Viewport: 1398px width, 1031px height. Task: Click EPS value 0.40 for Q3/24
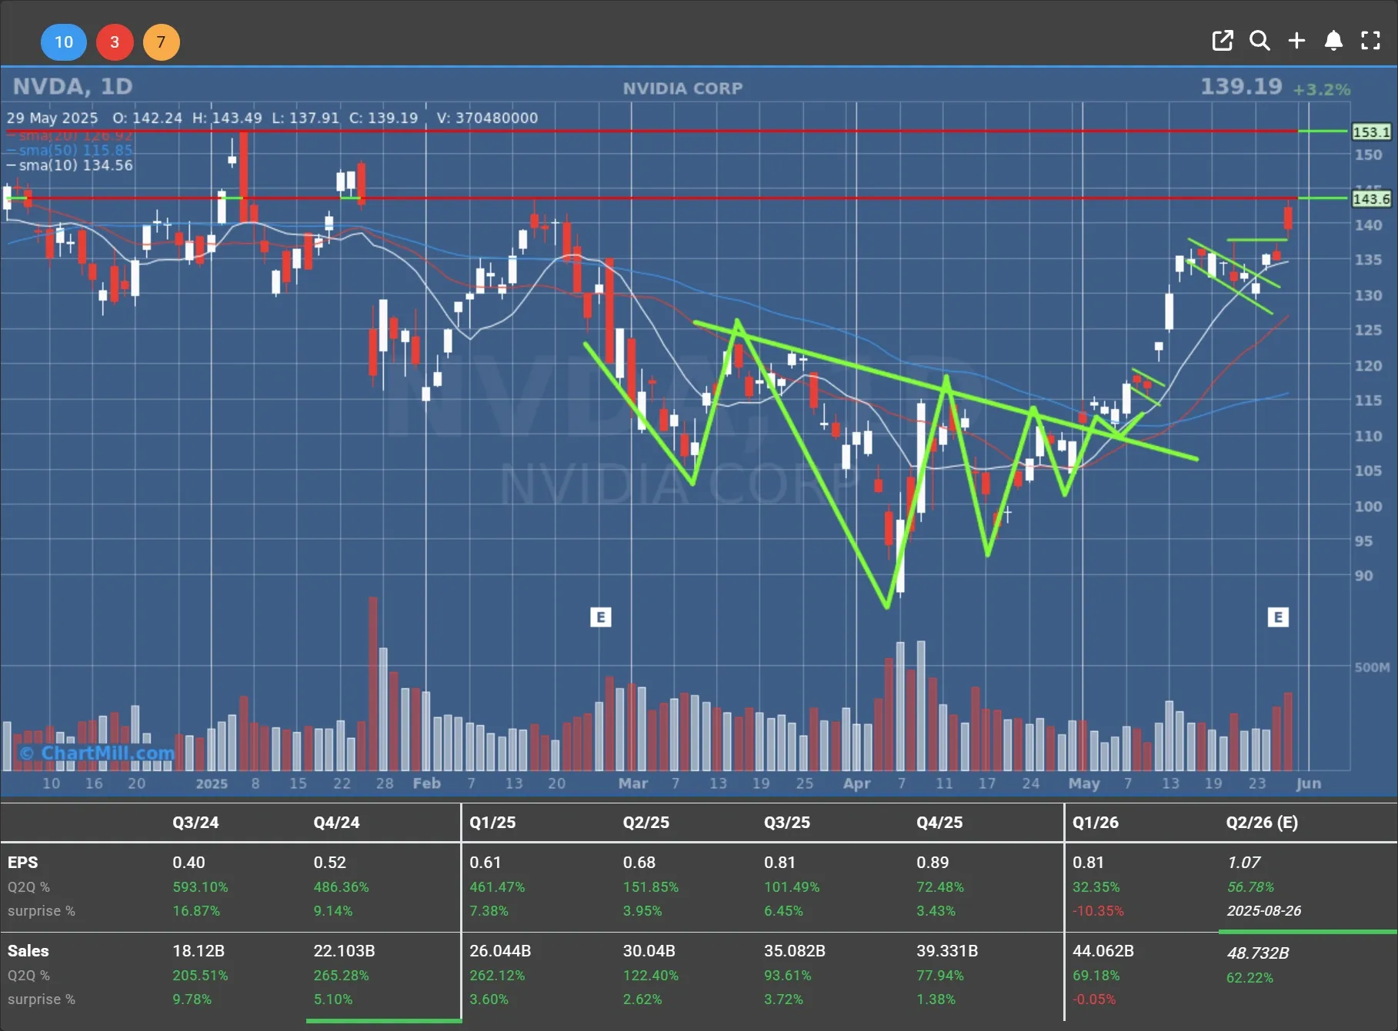pyautogui.click(x=189, y=863)
